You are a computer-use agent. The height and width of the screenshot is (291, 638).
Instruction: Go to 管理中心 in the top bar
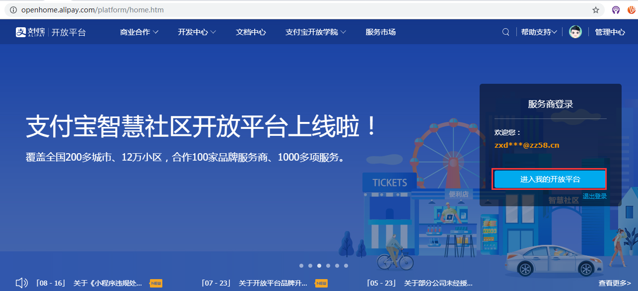(610, 31)
